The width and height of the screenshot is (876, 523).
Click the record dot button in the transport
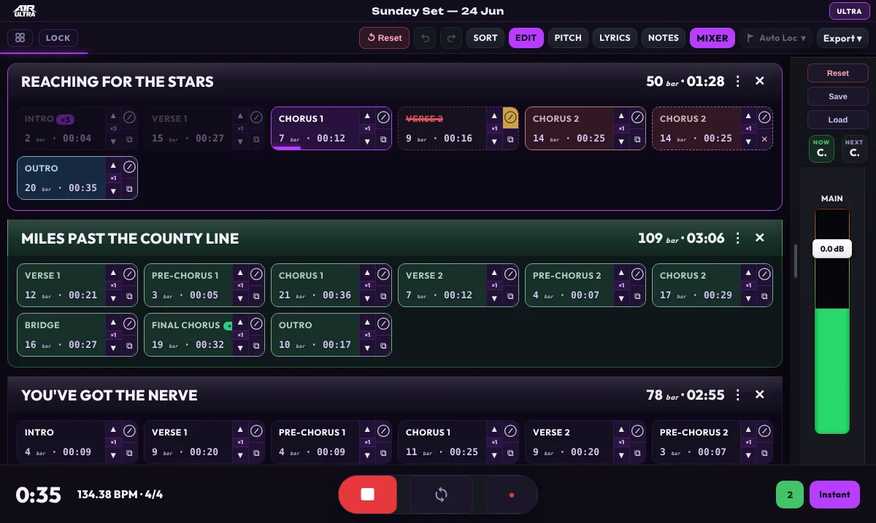tap(511, 495)
